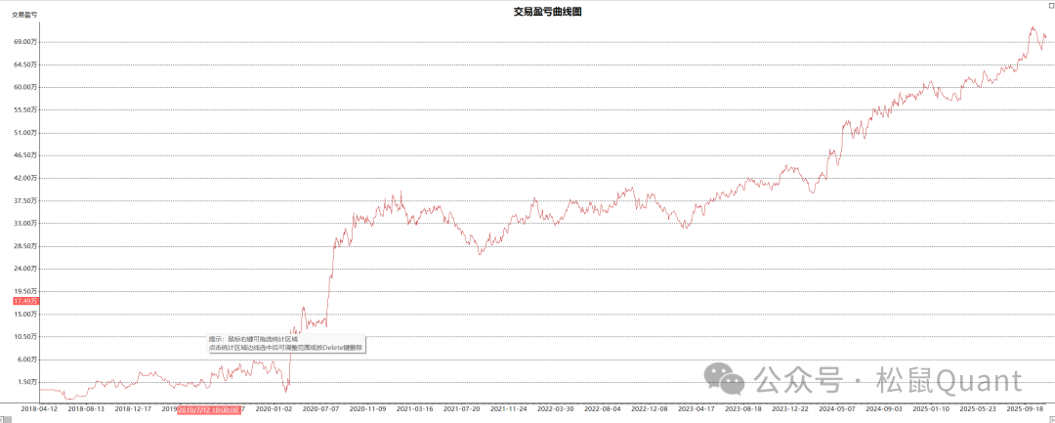Click the small scroll handle at bottom-right corner
The image size is (1055, 423).
[1050, 418]
